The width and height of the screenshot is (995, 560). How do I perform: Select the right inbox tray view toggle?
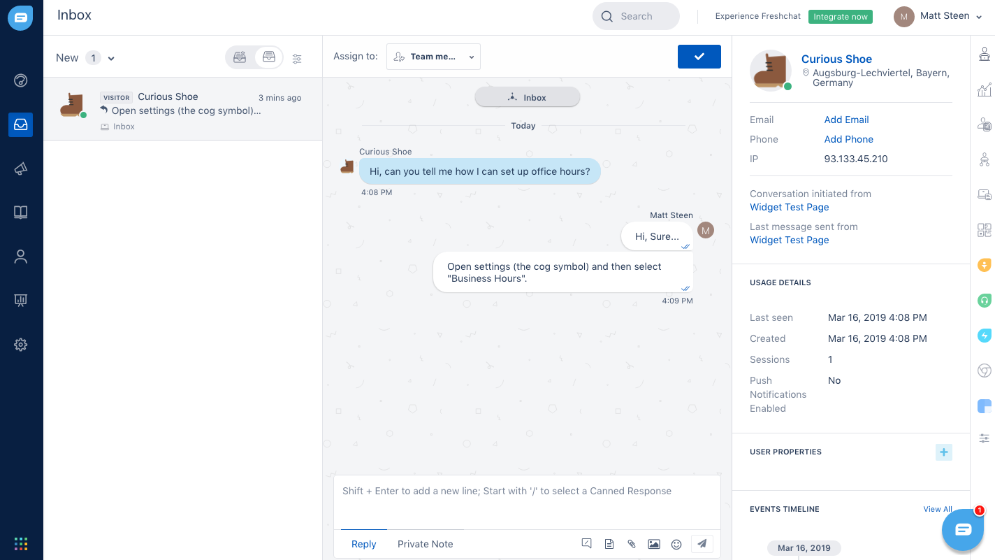[x=269, y=57]
